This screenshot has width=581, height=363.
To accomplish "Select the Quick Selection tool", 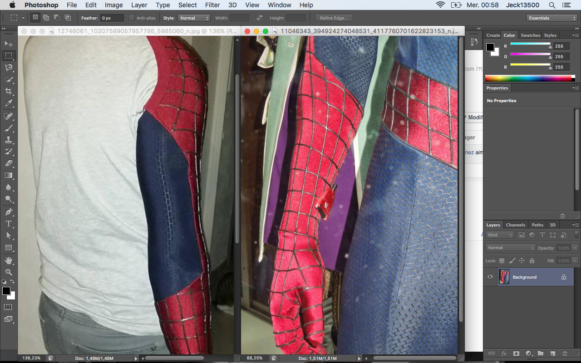I will (9, 79).
